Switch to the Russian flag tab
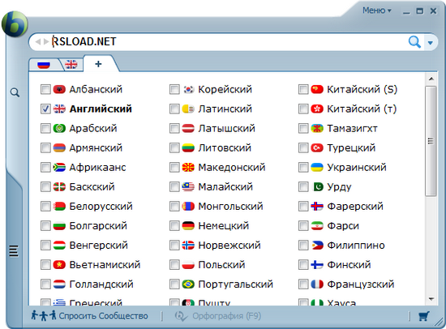The width and height of the screenshot is (446, 329). [x=44, y=65]
